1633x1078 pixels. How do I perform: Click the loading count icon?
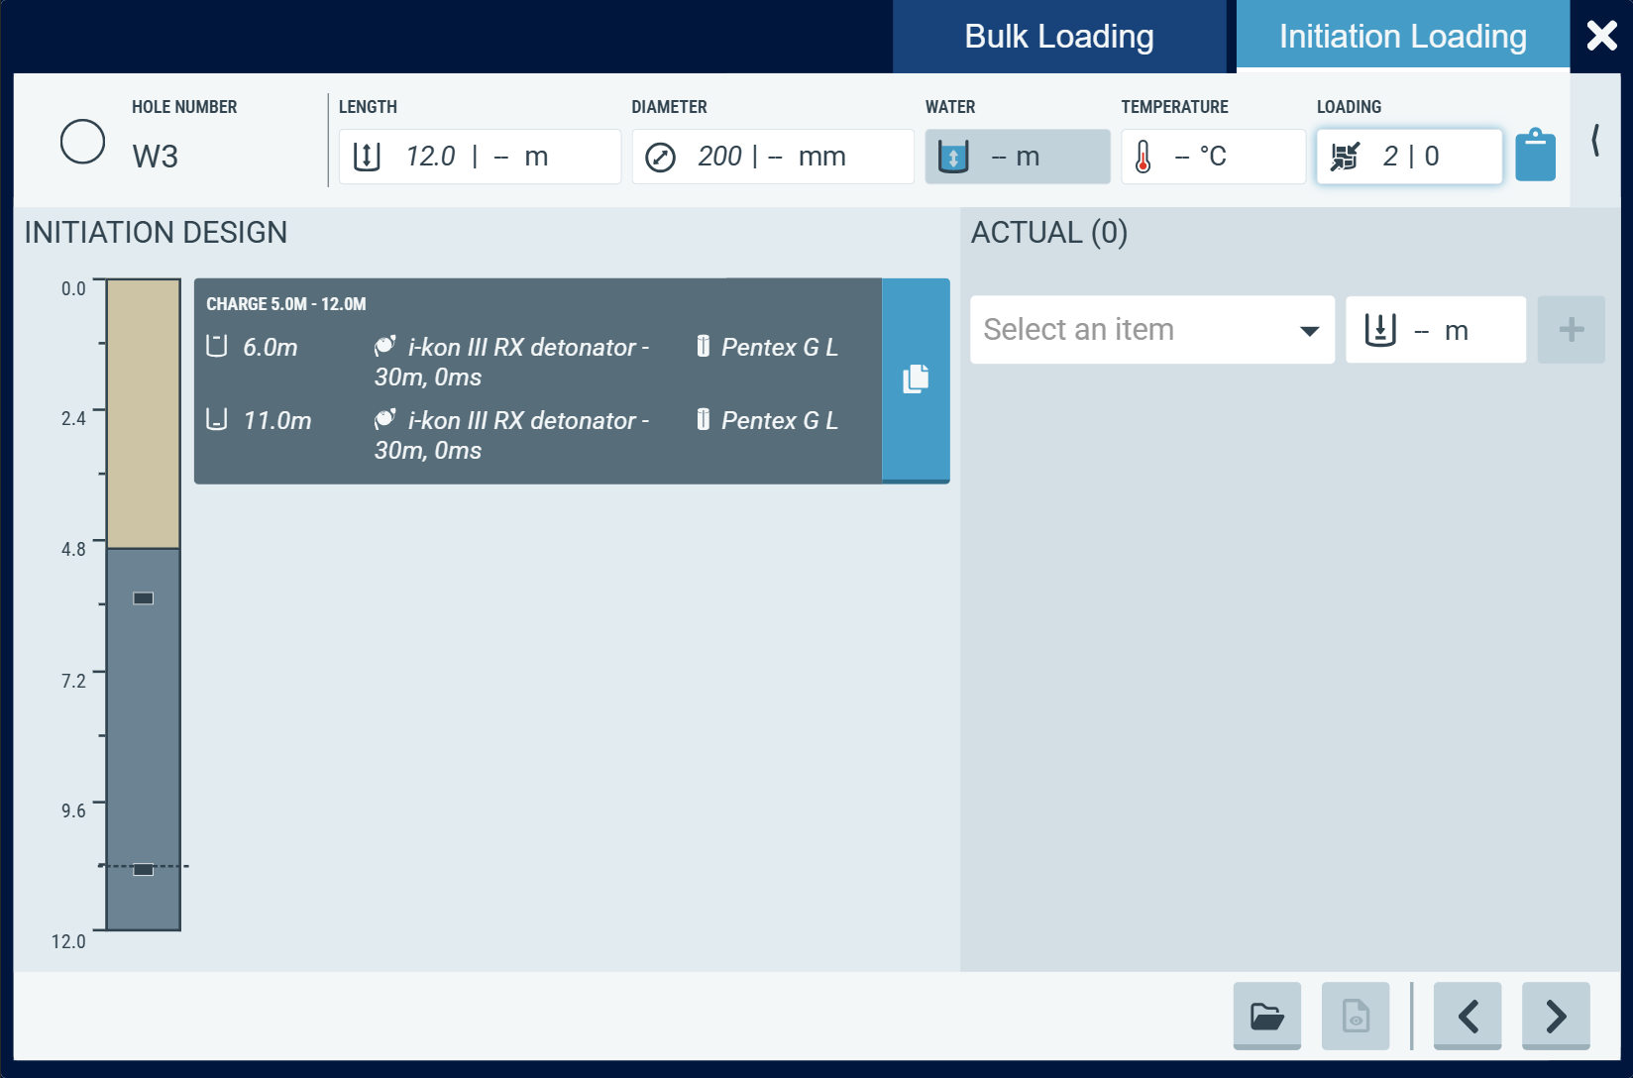pyautogui.click(x=1345, y=157)
